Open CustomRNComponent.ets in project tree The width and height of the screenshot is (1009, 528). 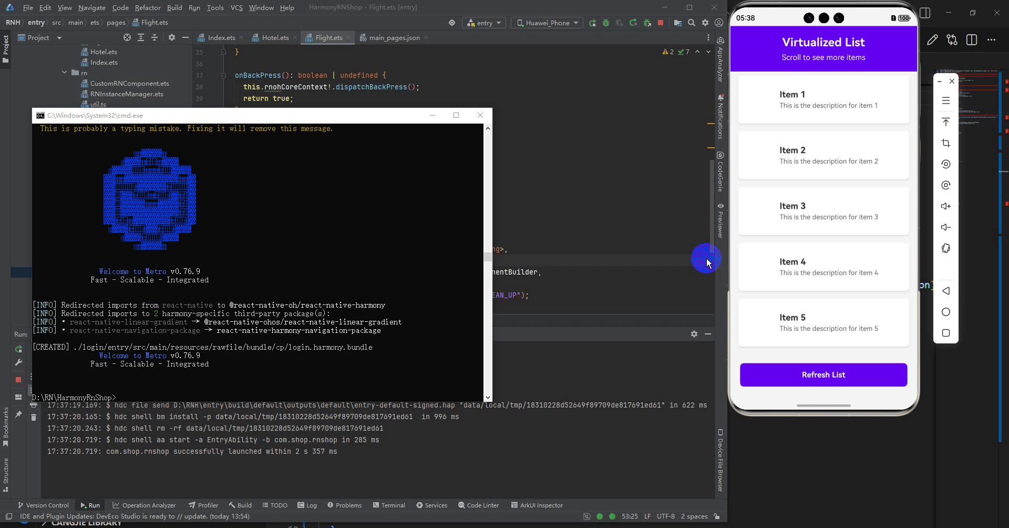[129, 83]
